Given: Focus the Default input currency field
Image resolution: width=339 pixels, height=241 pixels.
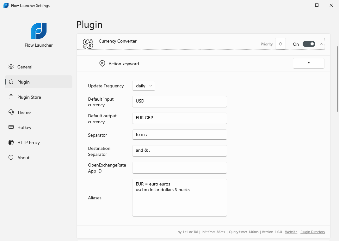Looking at the screenshot, I should [x=179, y=102].
